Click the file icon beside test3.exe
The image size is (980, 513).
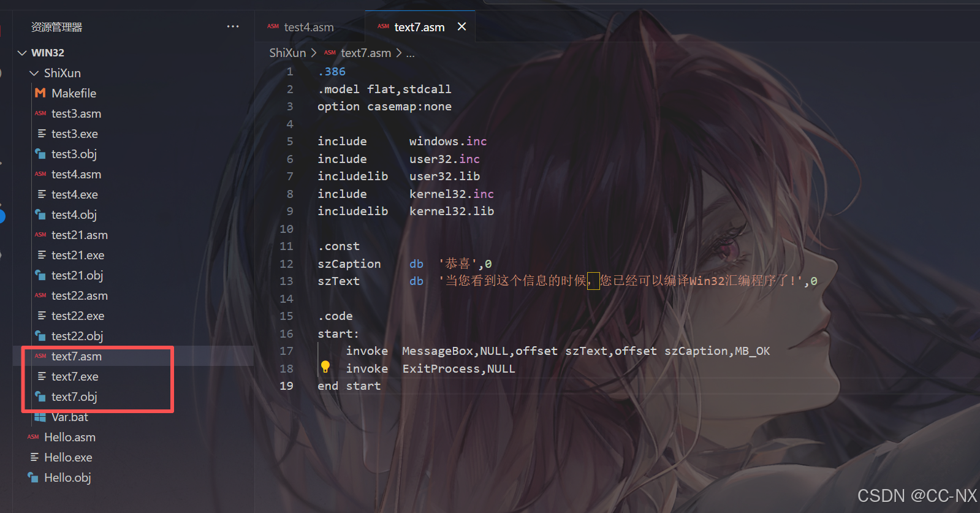click(x=41, y=134)
